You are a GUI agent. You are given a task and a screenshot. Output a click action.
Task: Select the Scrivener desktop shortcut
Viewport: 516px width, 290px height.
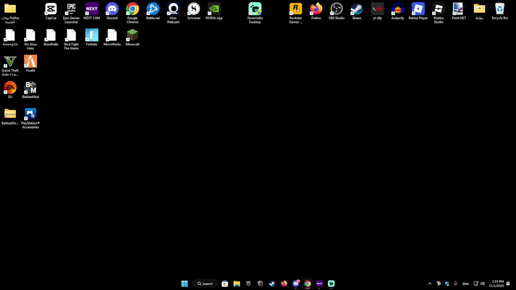pyautogui.click(x=193, y=11)
